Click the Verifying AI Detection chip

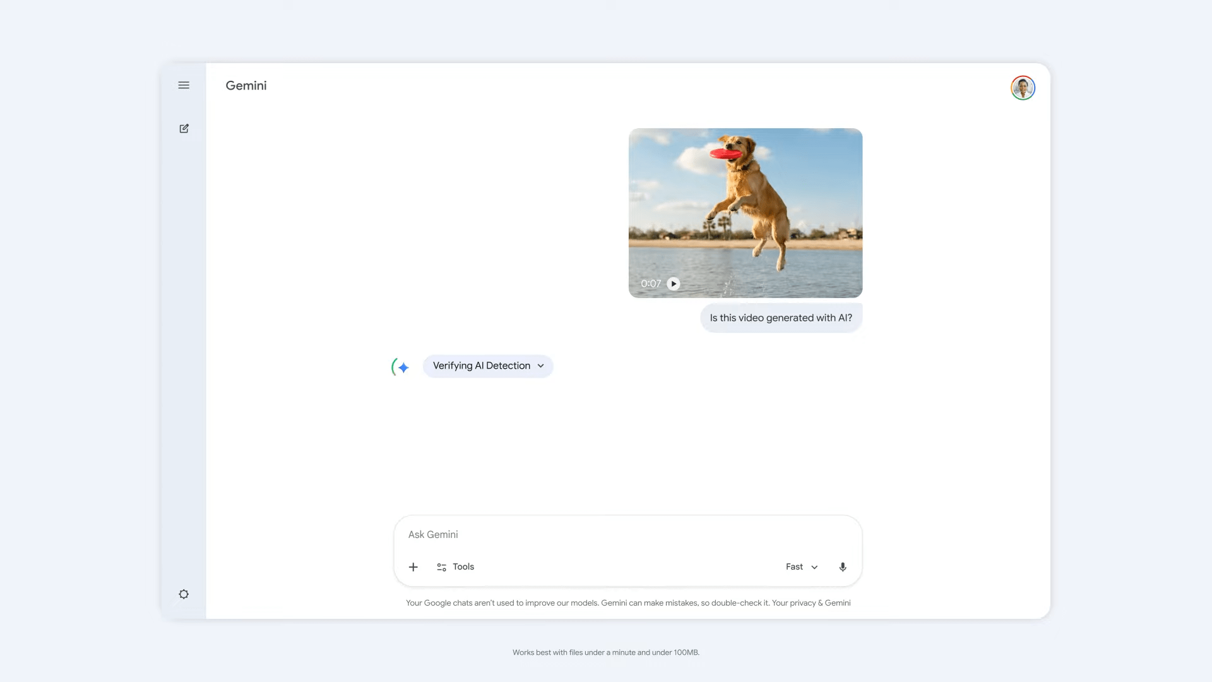[481, 366]
